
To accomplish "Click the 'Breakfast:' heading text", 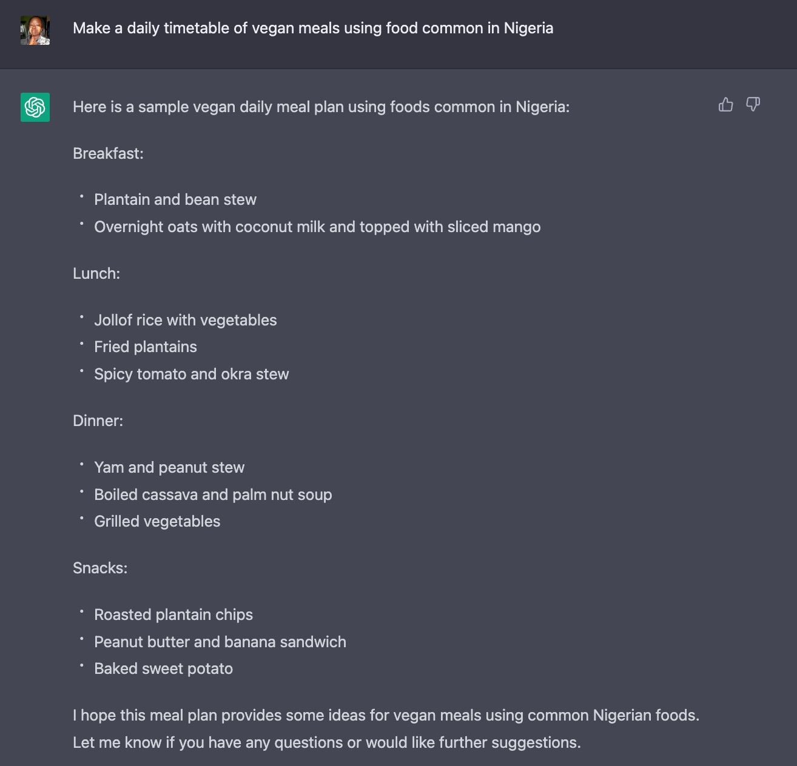I will (x=108, y=153).
